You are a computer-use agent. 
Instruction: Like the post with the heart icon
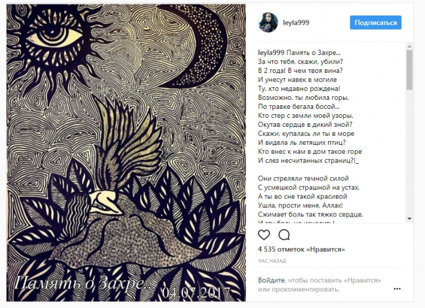click(264, 234)
